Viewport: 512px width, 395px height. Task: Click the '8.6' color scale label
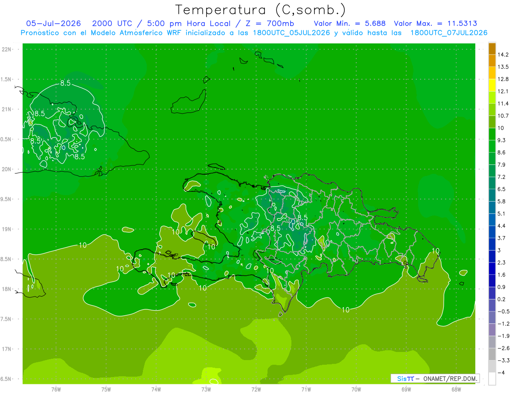point(501,153)
